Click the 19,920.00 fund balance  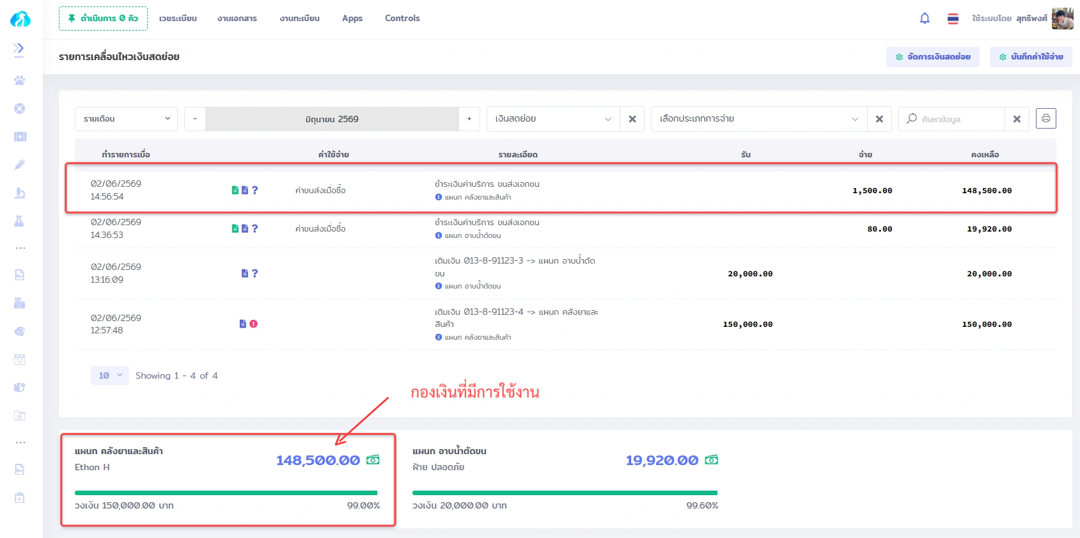(662, 461)
